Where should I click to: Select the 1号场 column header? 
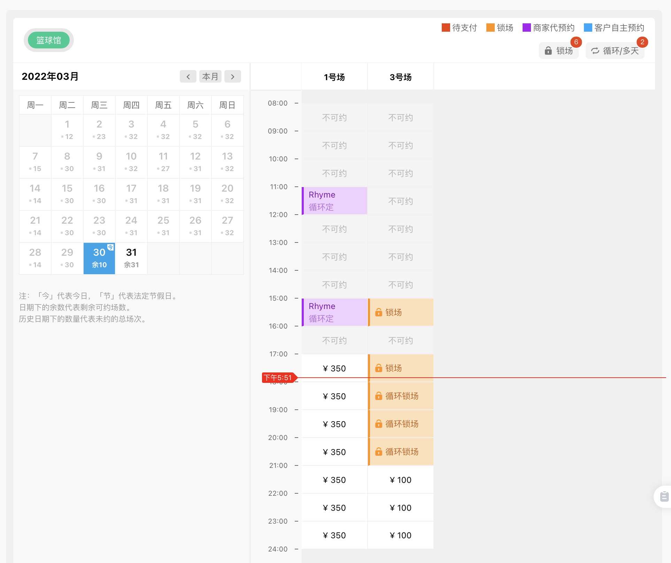click(334, 77)
